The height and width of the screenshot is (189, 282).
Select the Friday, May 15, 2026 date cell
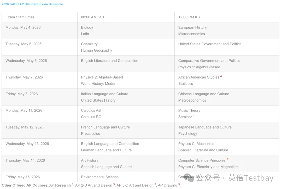(23, 177)
